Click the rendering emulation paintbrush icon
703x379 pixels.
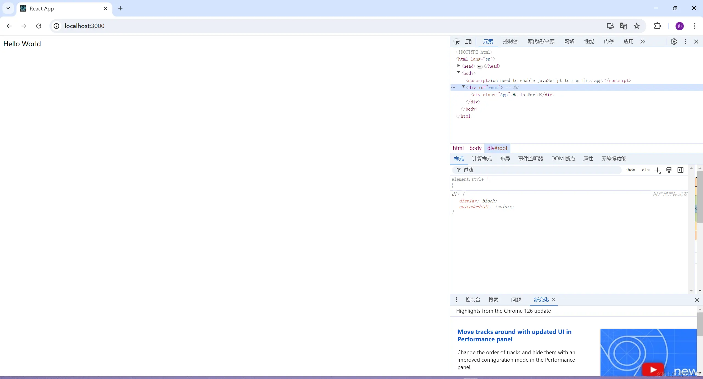[669, 170]
